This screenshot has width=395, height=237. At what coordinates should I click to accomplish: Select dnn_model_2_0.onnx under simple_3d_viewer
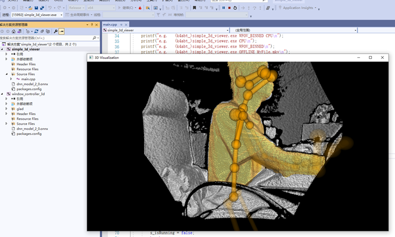point(32,84)
